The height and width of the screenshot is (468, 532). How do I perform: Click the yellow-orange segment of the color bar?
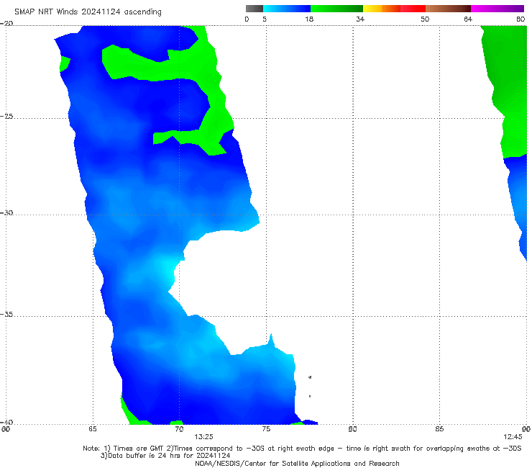coord(382,9)
